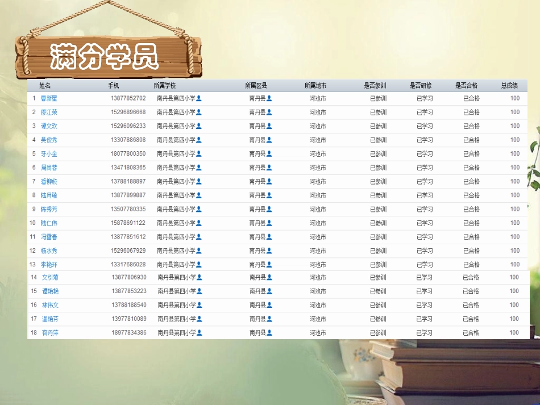
Task: Open student name link 谭文欢
Action: tap(49, 126)
